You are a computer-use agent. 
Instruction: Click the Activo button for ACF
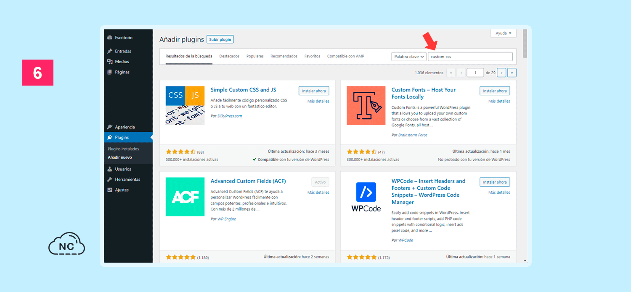click(x=321, y=182)
